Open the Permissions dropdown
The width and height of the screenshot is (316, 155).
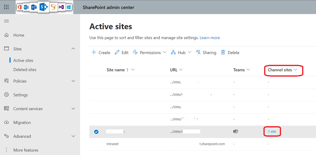[150, 52]
